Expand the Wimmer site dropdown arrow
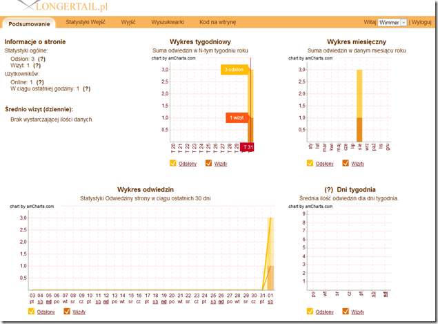The image size is (438, 324). click(404, 23)
